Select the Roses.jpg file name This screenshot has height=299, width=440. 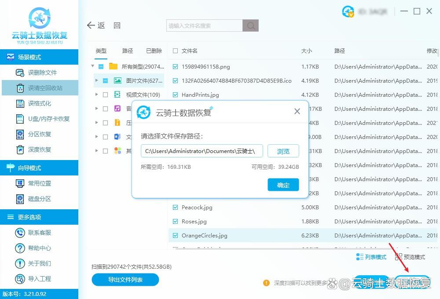click(194, 222)
